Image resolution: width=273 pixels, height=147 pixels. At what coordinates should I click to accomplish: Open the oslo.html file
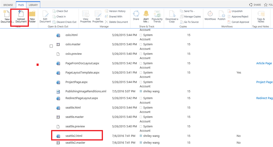point(71,35)
